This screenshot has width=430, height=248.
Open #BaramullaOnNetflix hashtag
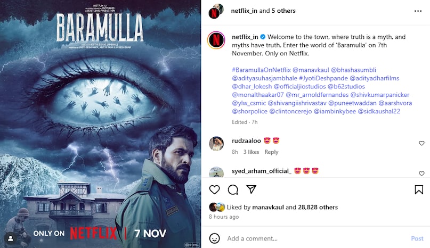pos(261,70)
